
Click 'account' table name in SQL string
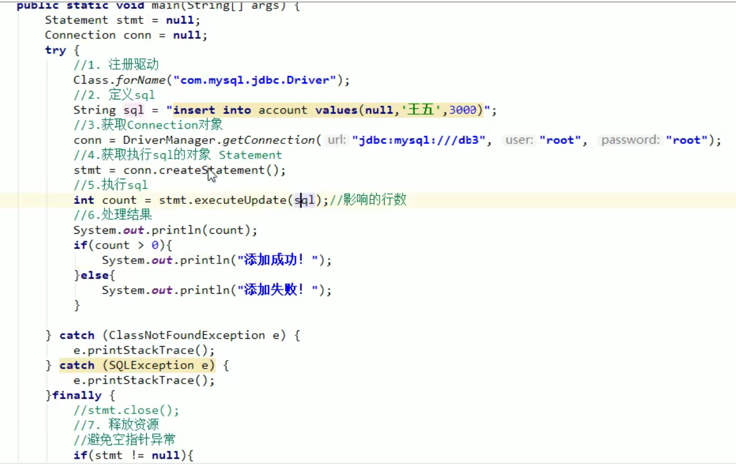(x=283, y=110)
